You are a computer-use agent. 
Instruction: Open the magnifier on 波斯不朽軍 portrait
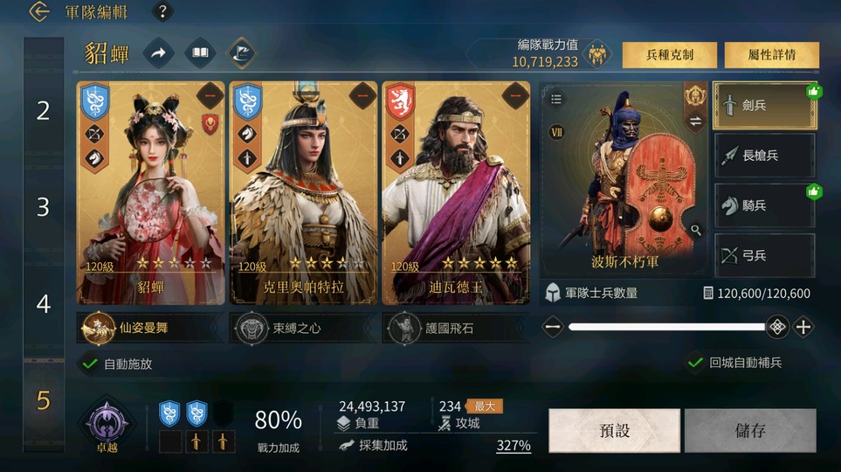pos(696,231)
